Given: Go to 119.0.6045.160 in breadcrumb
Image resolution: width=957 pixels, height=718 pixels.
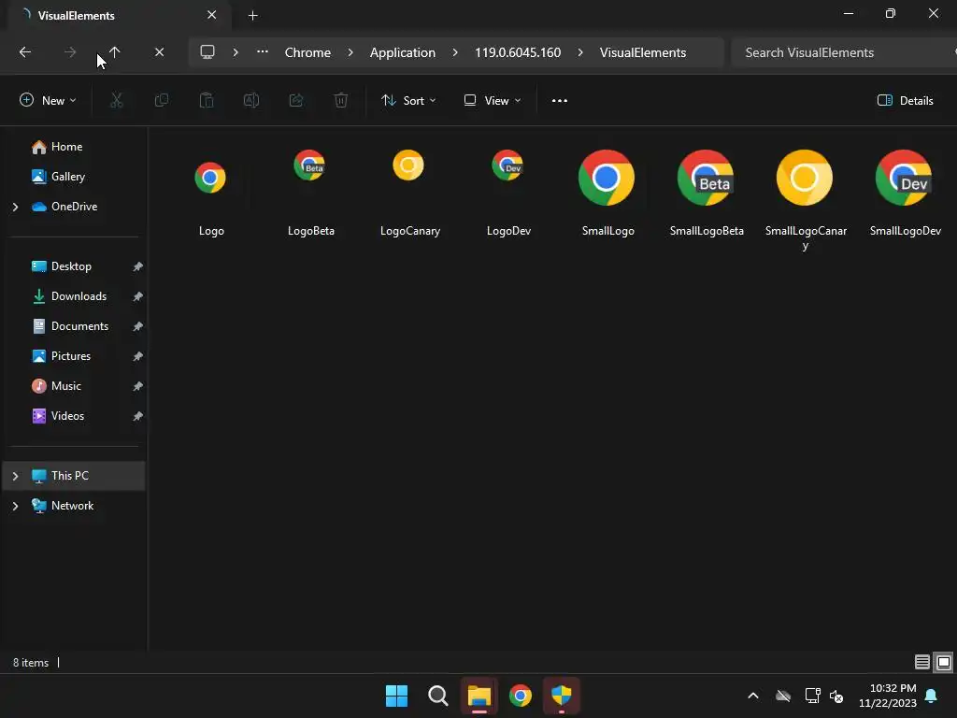Looking at the screenshot, I should click(518, 52).
